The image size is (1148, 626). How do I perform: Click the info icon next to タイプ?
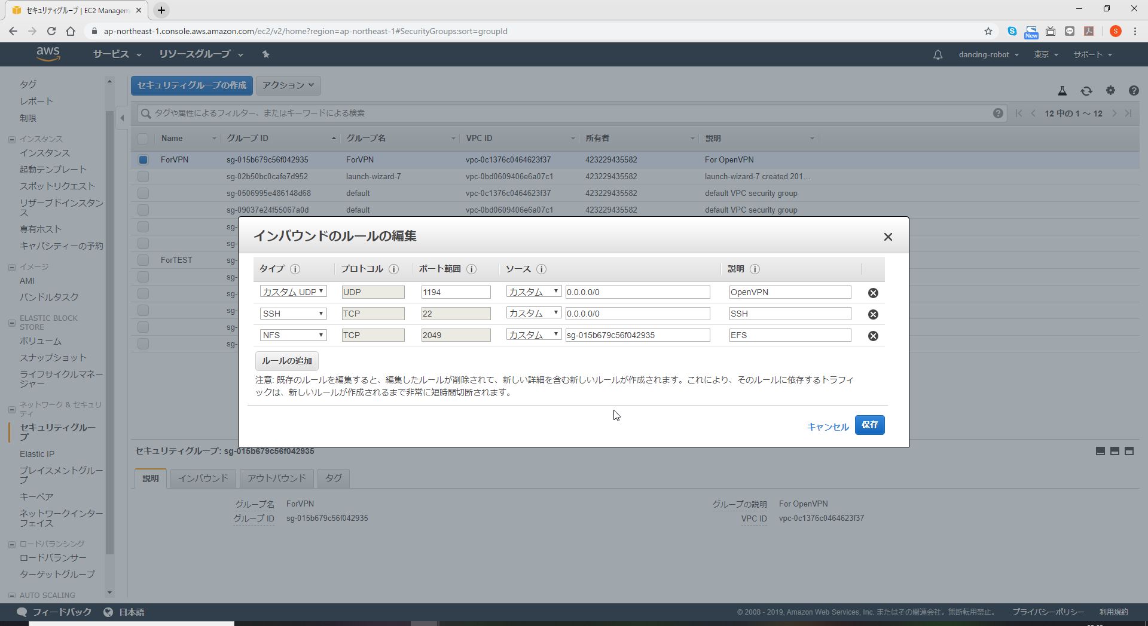[x=295, y=269]
